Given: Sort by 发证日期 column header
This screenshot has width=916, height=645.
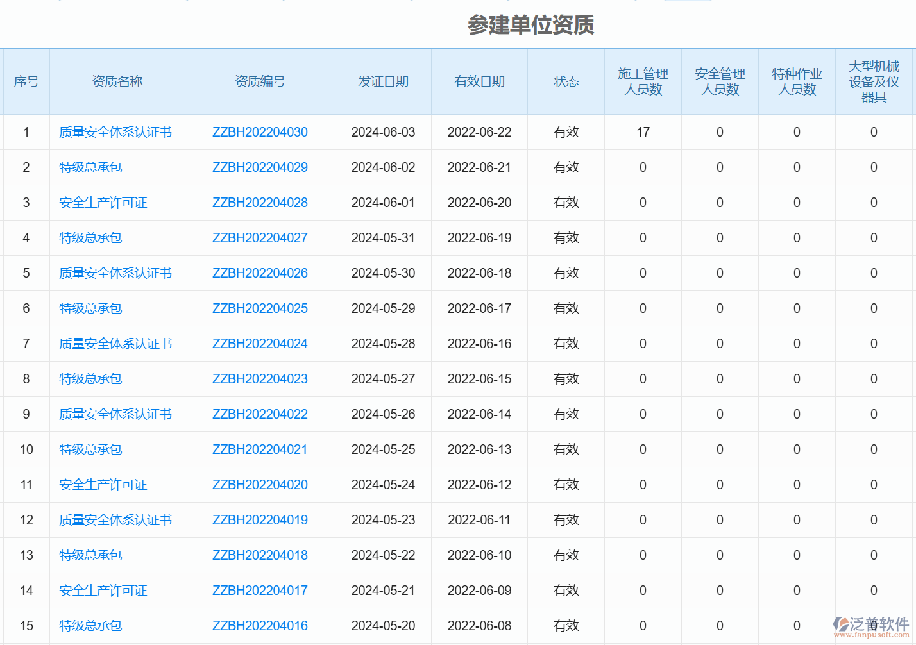Looking at the screenshot, I should point(383,81).
